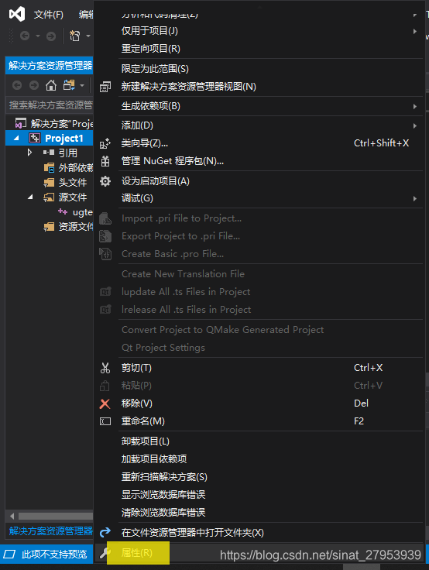Select the 引用 tree item
Screen dimensions: 429x570
[68, 153]
